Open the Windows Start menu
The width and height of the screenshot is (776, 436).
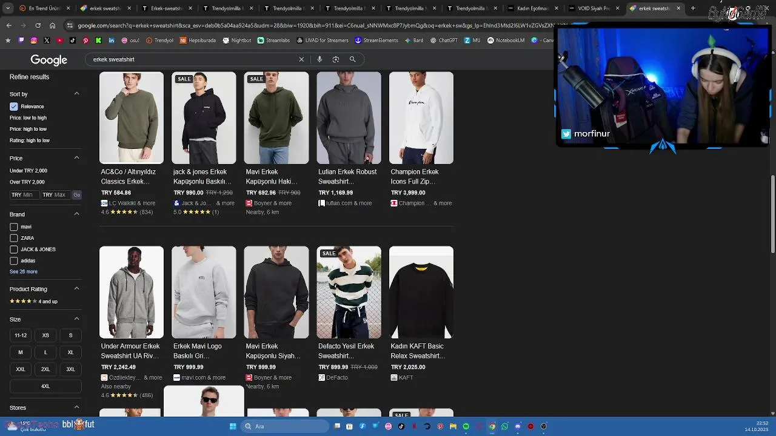pyautogui.click(x=233, y=426)
